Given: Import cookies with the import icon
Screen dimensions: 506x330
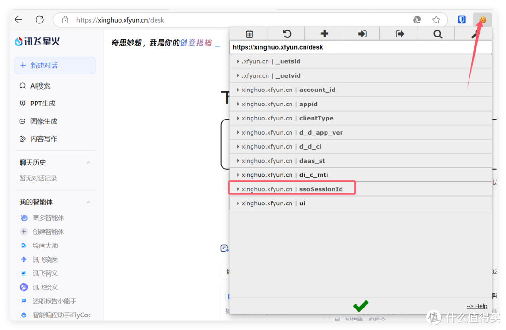Looking at the screenshot, I should (x=362, y=34).
